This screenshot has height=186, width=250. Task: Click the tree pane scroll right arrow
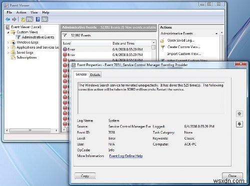[56, 130]
